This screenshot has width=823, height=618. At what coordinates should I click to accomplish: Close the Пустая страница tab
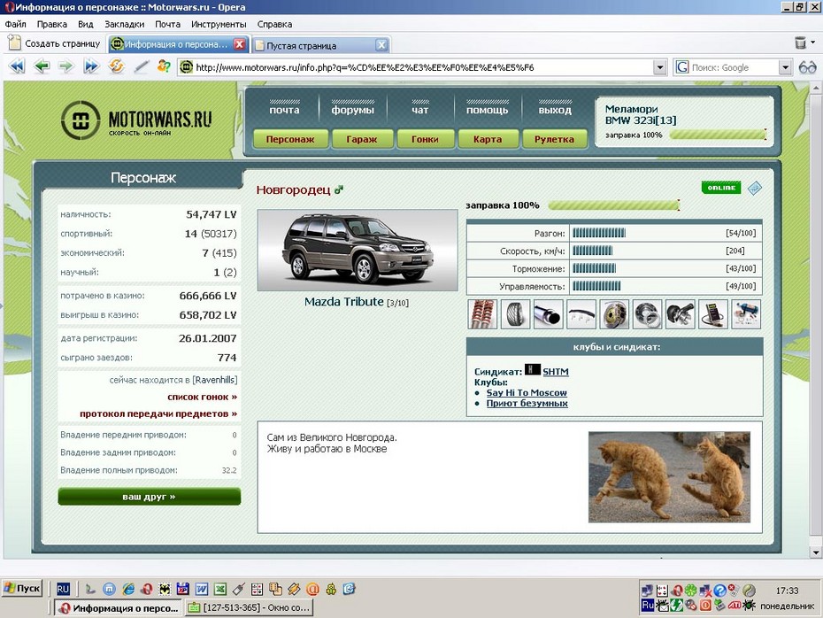(381, 46)
